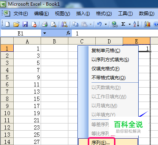Click the formula bar containing 1

(115, 33)
